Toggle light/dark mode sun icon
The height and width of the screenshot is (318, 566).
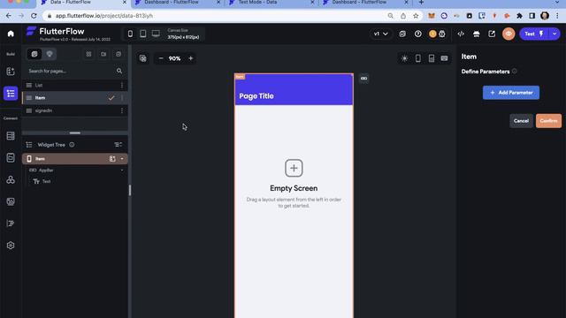[x=405, y=58]
